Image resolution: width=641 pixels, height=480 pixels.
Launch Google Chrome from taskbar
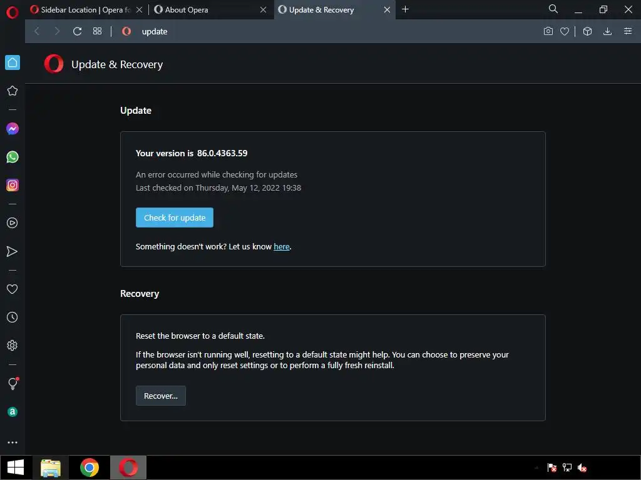90,467
